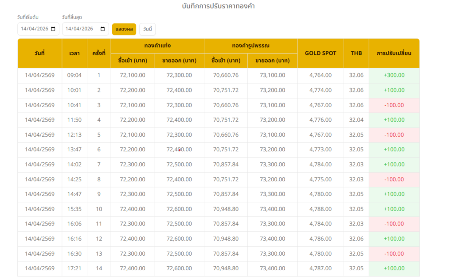Screen dimensions: 454x280
Task: Click the เวลา column header
Action: pyautogui.click(x=74, y=54)
